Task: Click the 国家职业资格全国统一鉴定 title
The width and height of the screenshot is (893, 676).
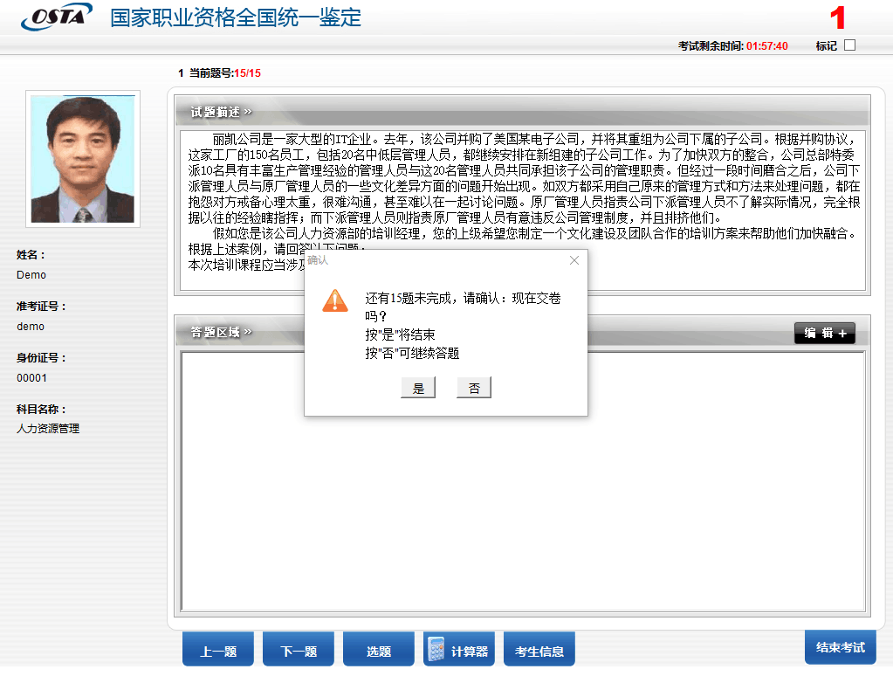Action: click(x=236, y=17)
